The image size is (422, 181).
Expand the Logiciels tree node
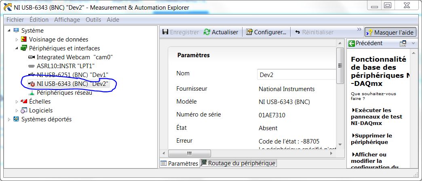pyautogui.click(x=17, y=110)
